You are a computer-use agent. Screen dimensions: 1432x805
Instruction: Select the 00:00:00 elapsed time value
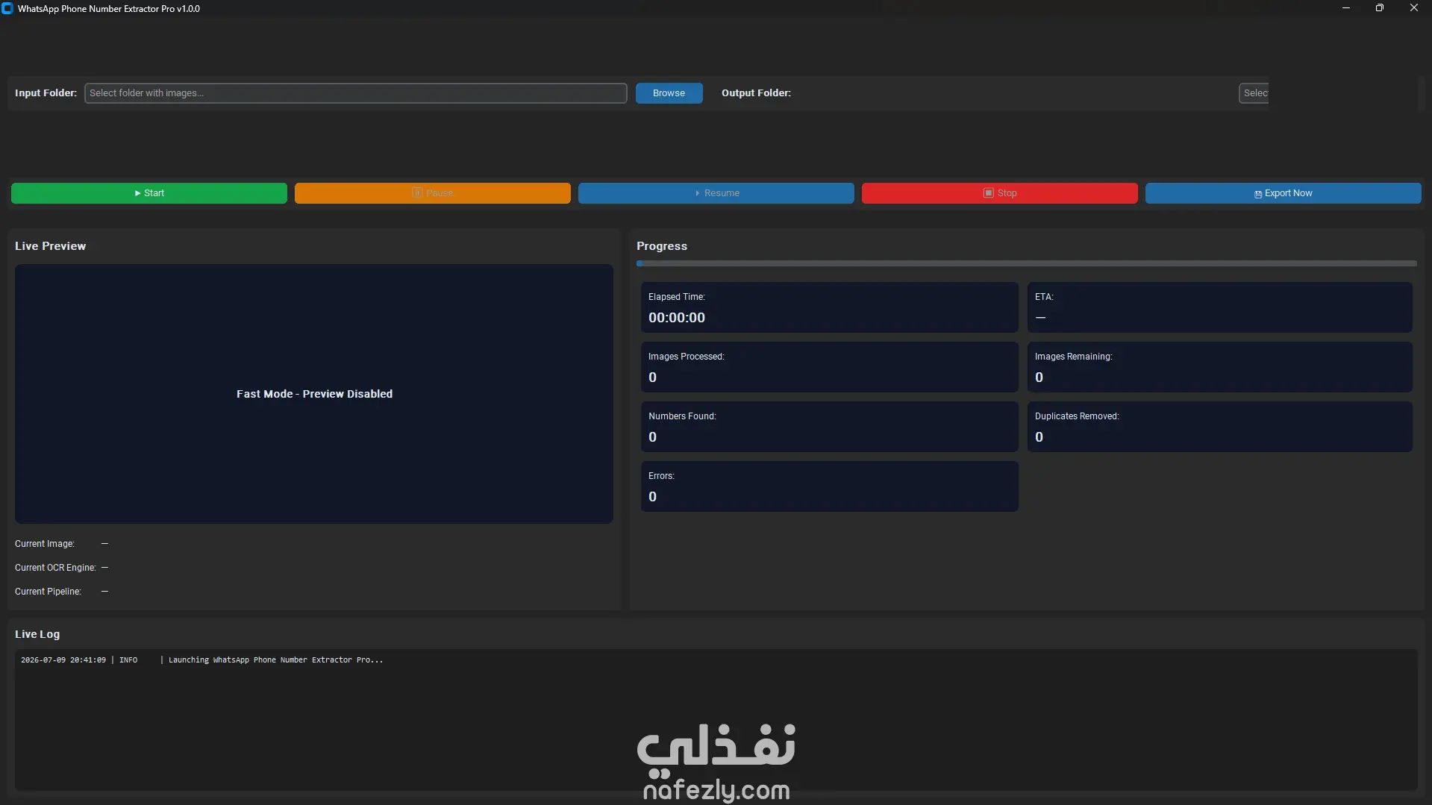pos(677,318)
